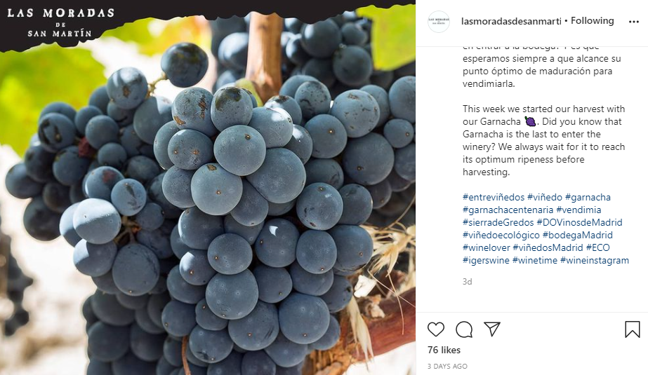Like the post with the heart icon
This screenshot has width=648, height=375.
pyautogui.click(x=436, y=329)
